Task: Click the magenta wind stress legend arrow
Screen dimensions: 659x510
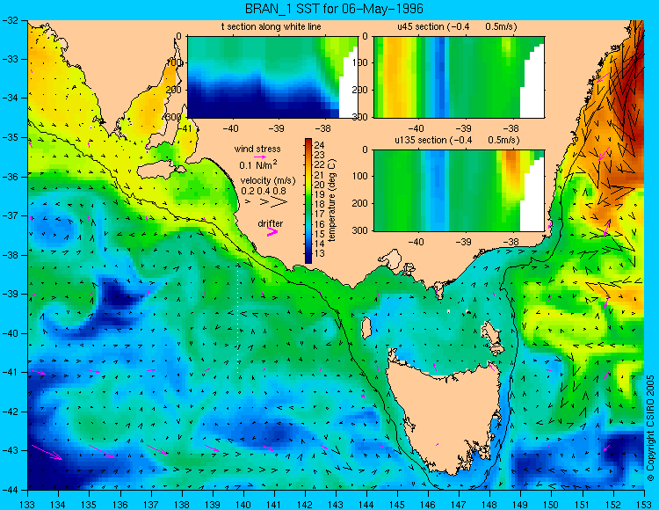Action: pos(260,157)
